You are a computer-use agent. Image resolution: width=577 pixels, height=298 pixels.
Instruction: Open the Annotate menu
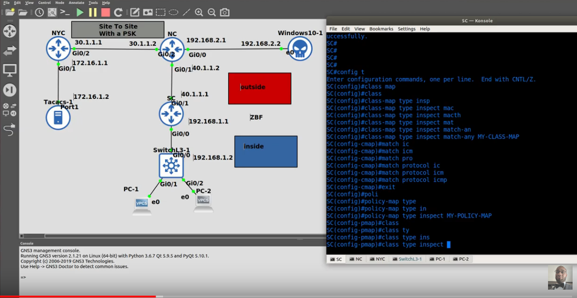pos(76,2)
